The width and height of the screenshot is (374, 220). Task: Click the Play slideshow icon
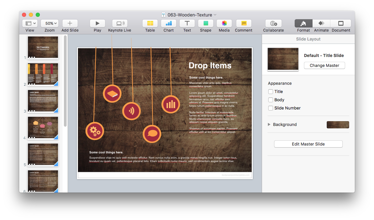click(98, 23)
